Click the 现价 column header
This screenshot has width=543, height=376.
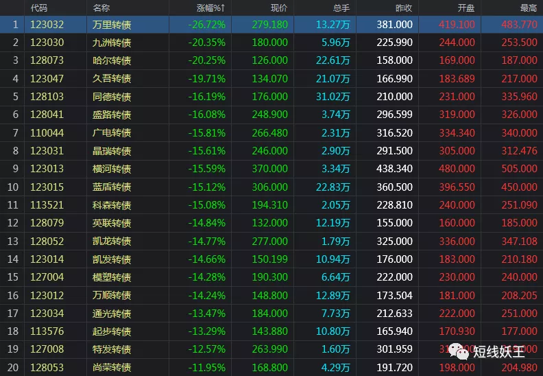pos(279,8)
